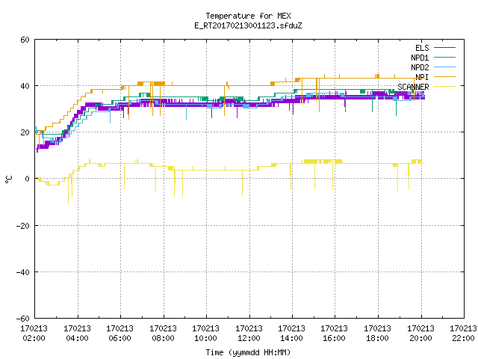Select the filename E_RT20170213001123.sfduZ subtitle
Image resolution: width=478 pixels, height=359 pixels.
tap(248, 25)
